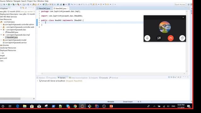The height and width of the screenshot is (113, 201).
Task: Click the explorer's horizontal scrollbar thumb
Action: coord(10,99)
